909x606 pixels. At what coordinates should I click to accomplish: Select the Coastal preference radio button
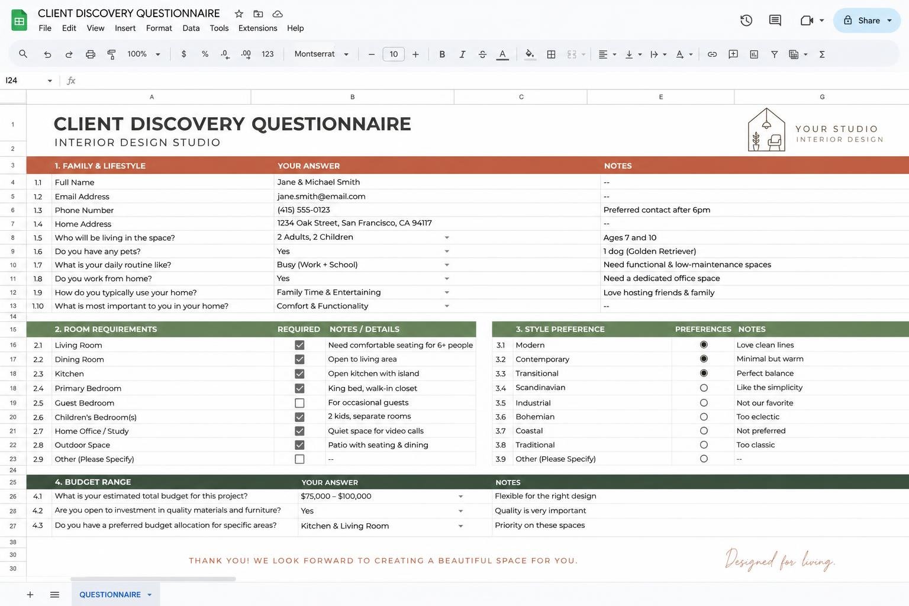click(x=704, y=431)
